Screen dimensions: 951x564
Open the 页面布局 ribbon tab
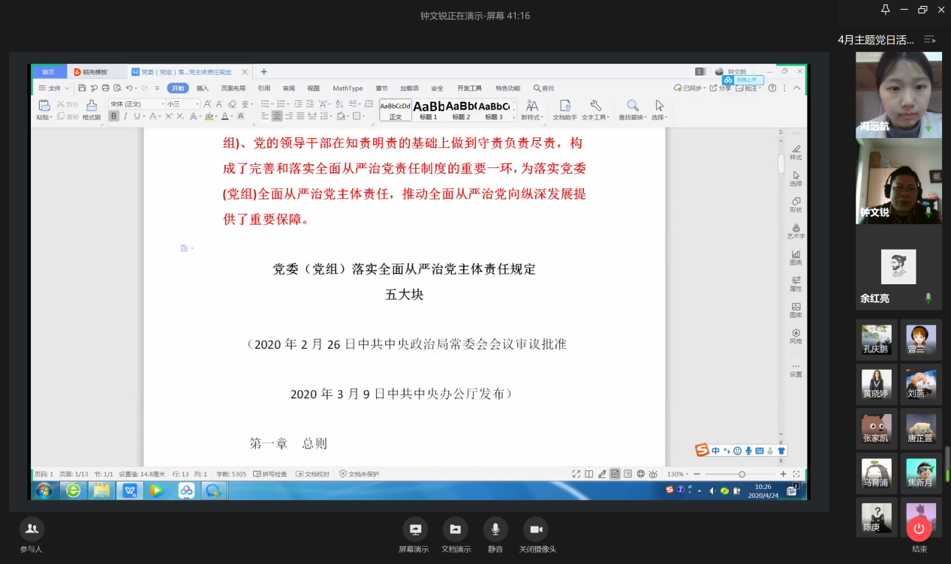click(x=233, y=88)
